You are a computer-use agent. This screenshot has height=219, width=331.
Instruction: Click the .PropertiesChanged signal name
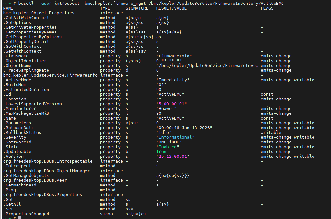coord(26,214)
